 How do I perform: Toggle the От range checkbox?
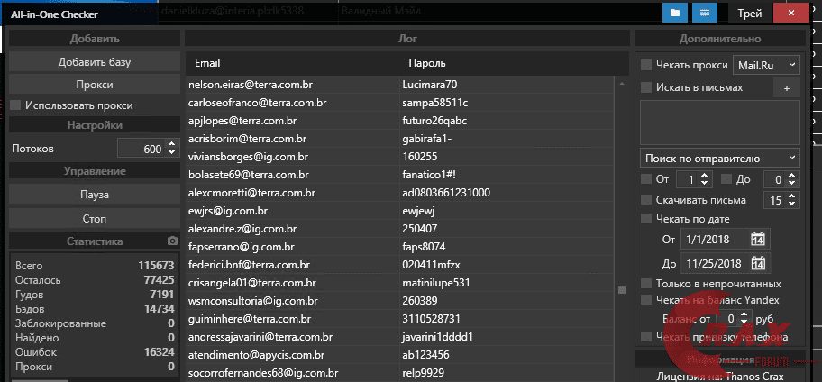coord(646,179)
